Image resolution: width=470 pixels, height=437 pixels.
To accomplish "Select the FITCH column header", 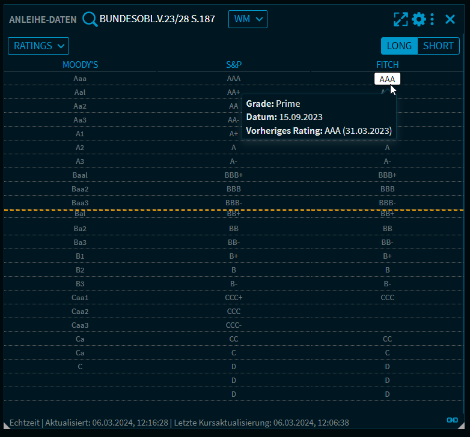I will point(387,64).
